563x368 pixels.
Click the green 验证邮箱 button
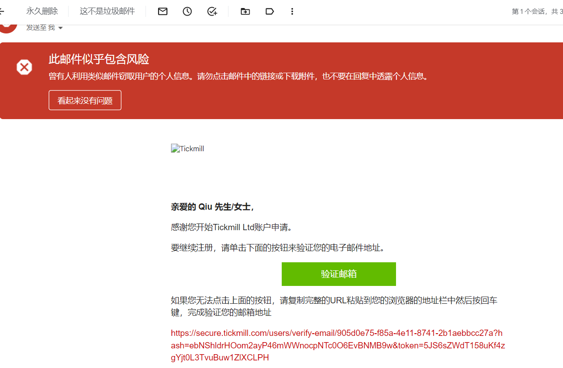click(339, 274)
